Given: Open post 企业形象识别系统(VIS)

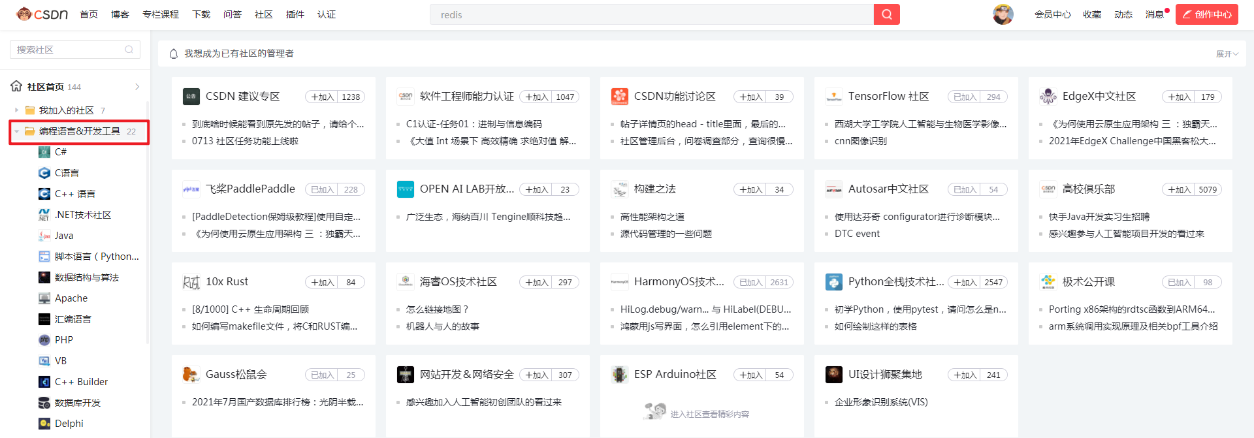Looking at the screenshot, I should tap(881, 402).
